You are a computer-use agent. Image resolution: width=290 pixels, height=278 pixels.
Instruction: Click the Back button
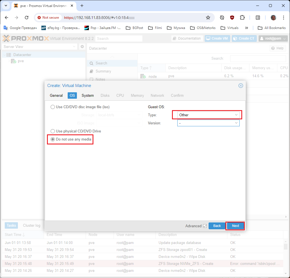tap(217, 226)
